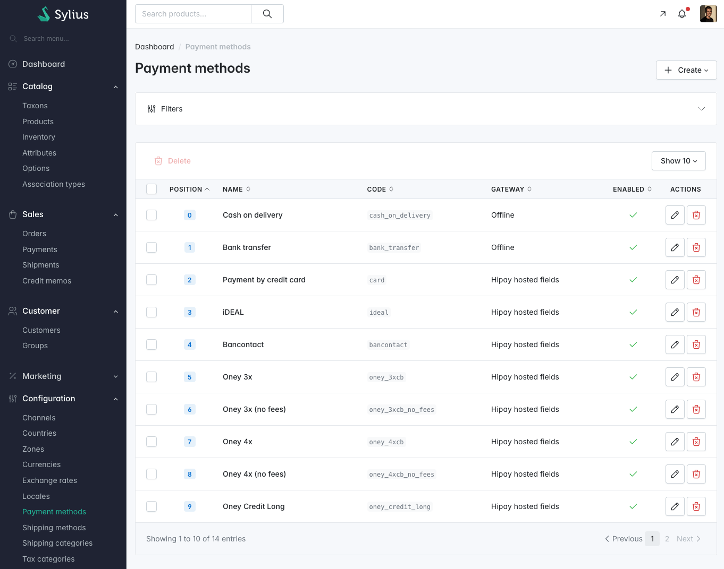Screen dimensions: 724x569
Task: Open the Create dropdown button
Action: (686, 70)
